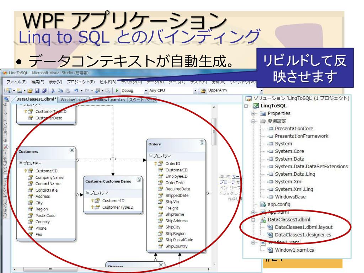Cut selection using the scissors icon
The height and width of the screenshot is (273, 364).
click(53, 91)
